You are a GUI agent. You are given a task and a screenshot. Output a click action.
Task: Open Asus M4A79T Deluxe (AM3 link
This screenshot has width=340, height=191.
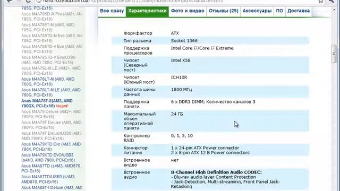pyautogui.click(x=52, y=125)
